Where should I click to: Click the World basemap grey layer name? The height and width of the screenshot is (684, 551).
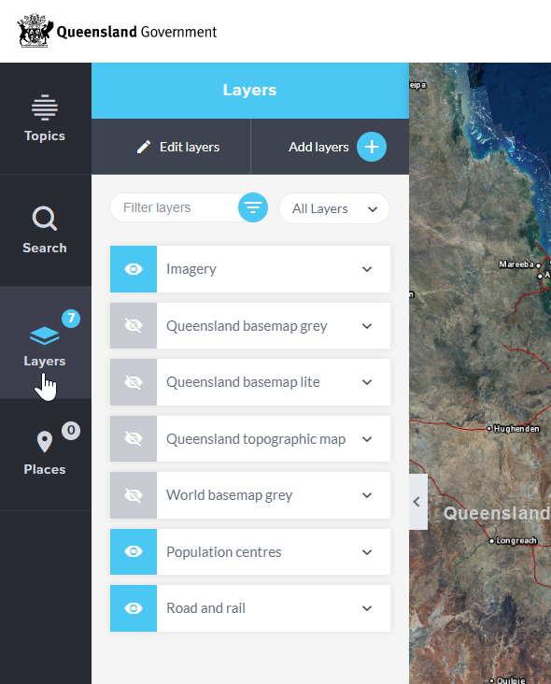(x=230, y=495)
